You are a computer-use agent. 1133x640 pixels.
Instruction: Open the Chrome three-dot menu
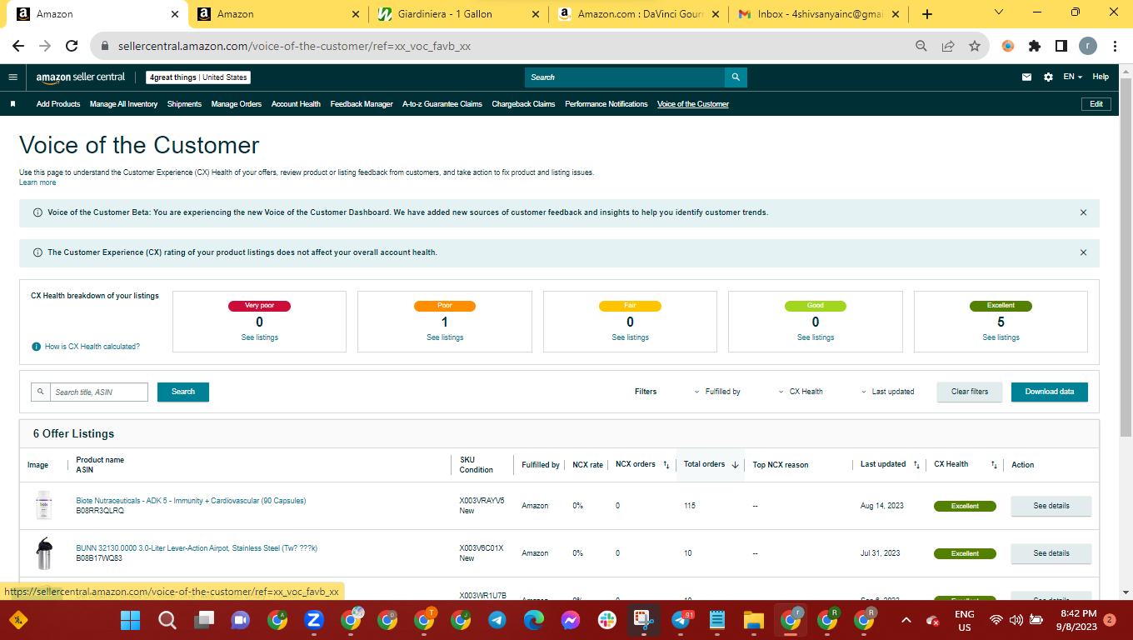pyautogui.click(x=1115, y=47)
